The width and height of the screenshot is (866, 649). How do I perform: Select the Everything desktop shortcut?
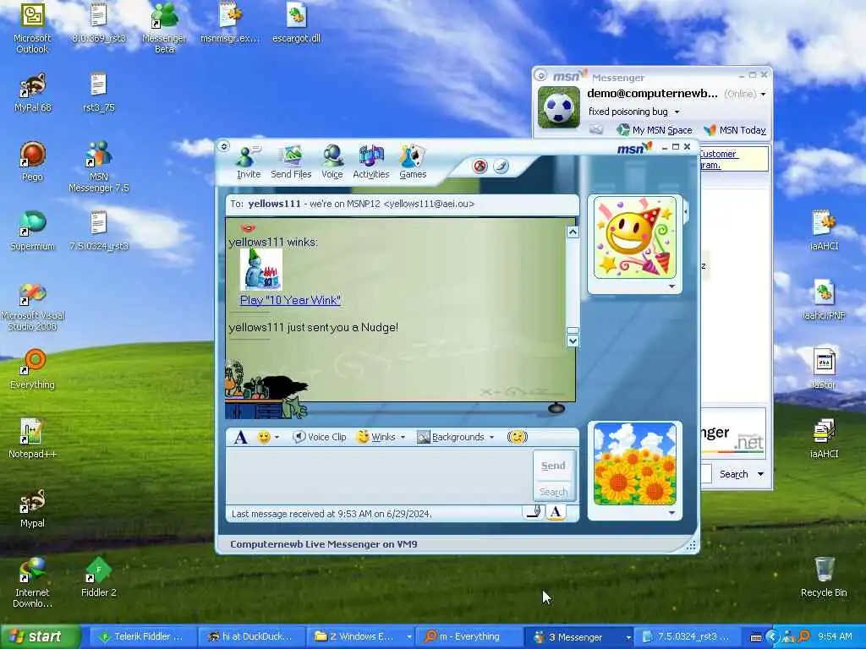[32, 369]
